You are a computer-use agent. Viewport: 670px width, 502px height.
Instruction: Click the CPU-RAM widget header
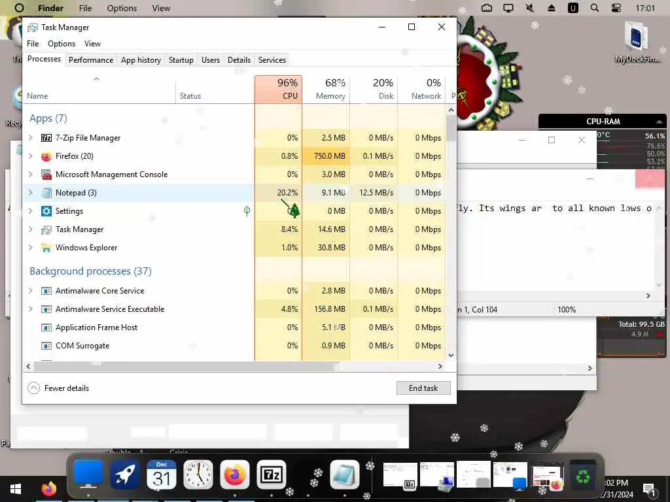(x=603, y=121)
